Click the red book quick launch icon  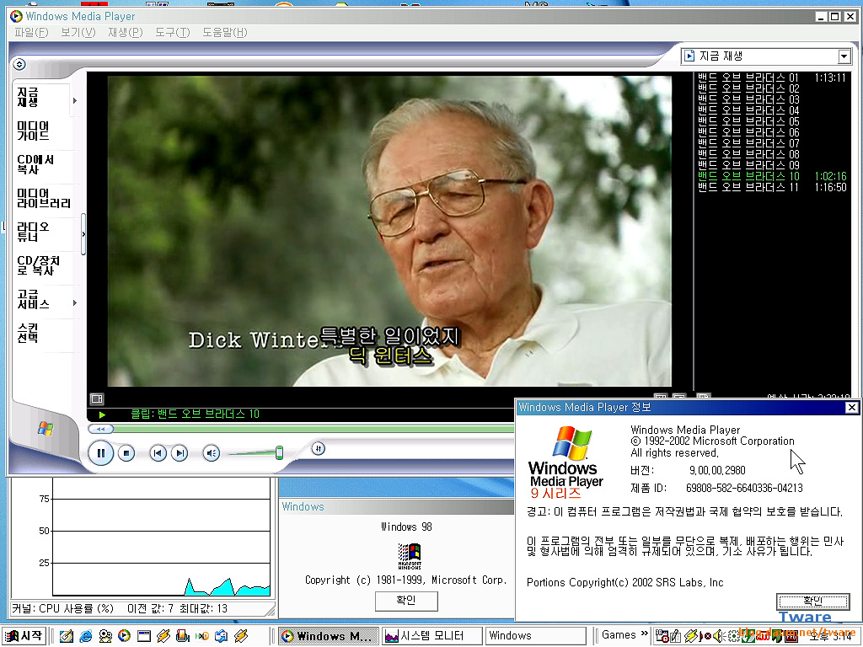tap(183, 636)
